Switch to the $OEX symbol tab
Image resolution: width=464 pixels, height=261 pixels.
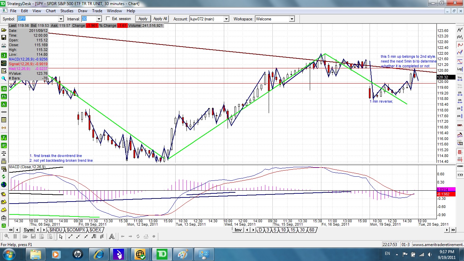(95, 230)
